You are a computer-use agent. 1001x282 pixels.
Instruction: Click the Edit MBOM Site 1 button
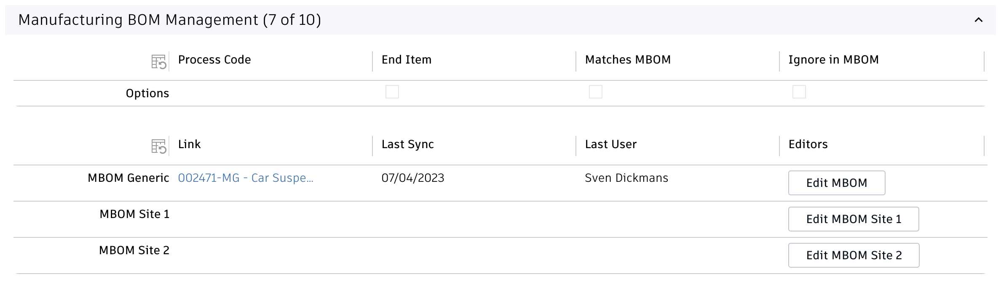pyautogui.click(x=853, y=219)
